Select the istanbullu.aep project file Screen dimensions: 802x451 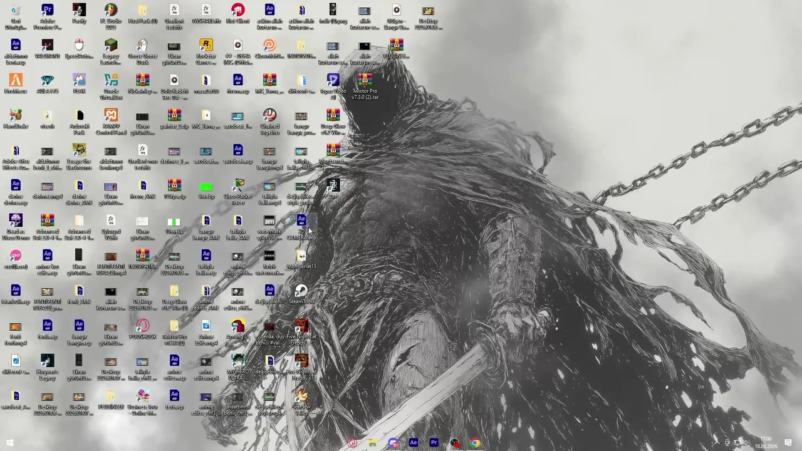pyautogui.click(x=16, y=294)
